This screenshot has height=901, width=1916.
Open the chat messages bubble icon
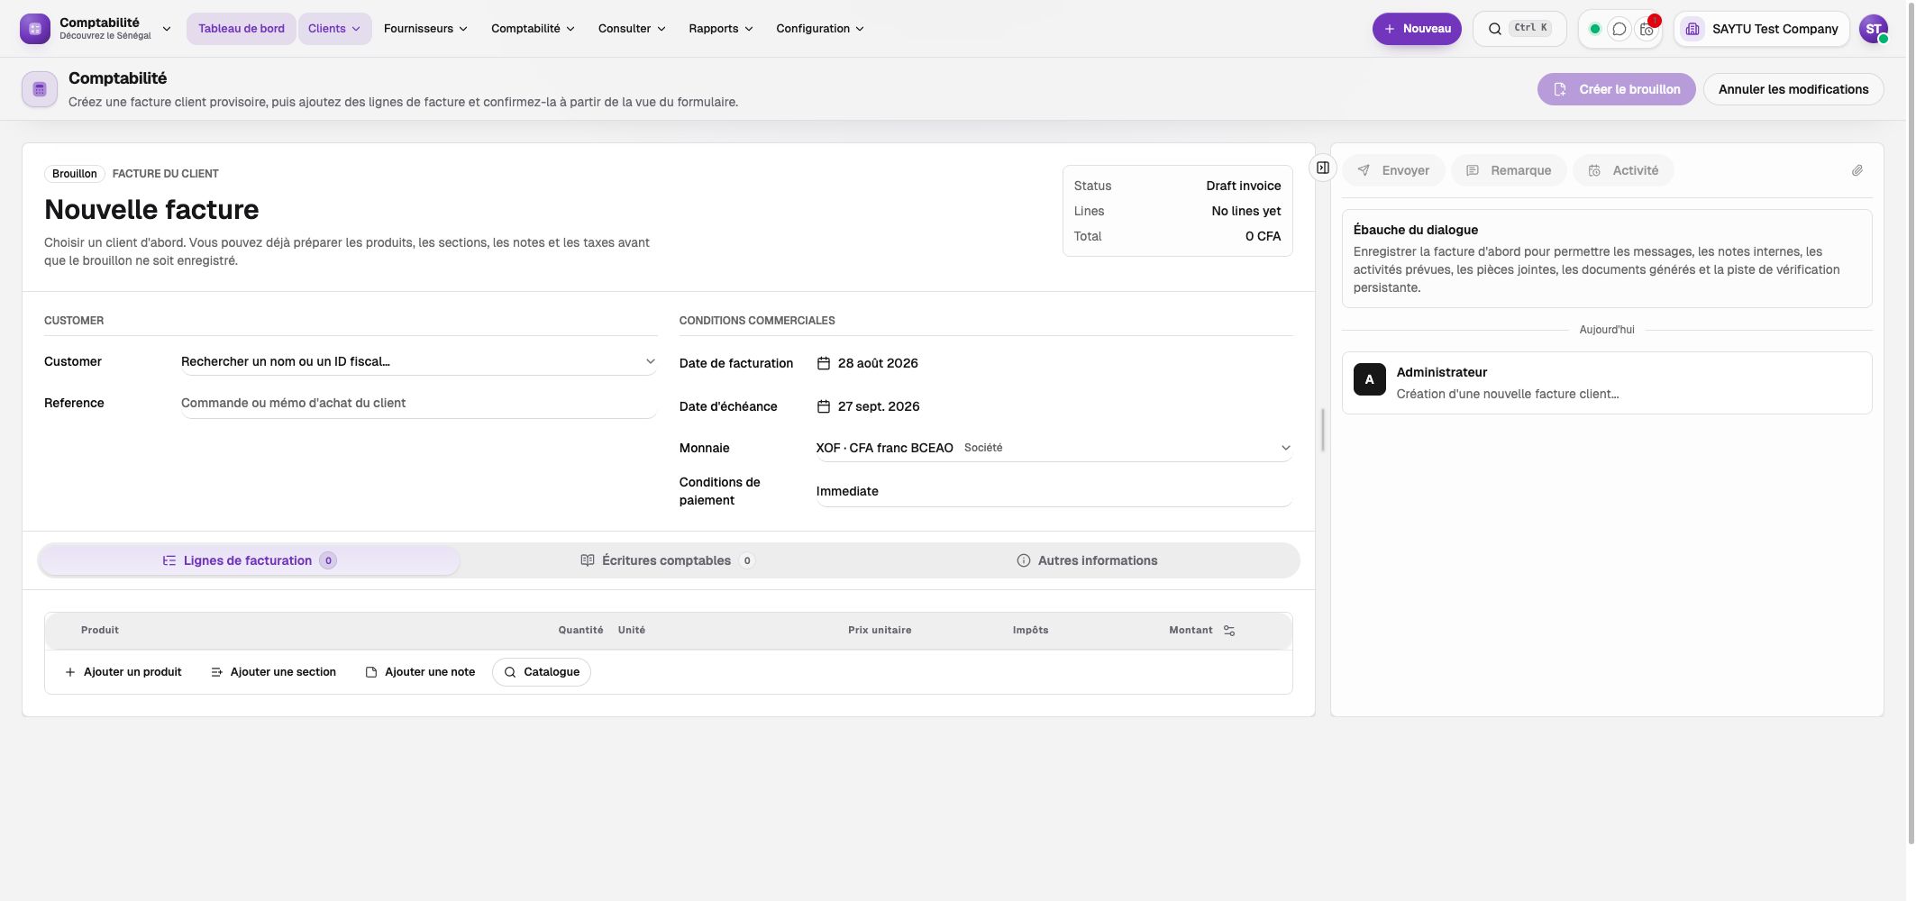[x=1619, y=29]
